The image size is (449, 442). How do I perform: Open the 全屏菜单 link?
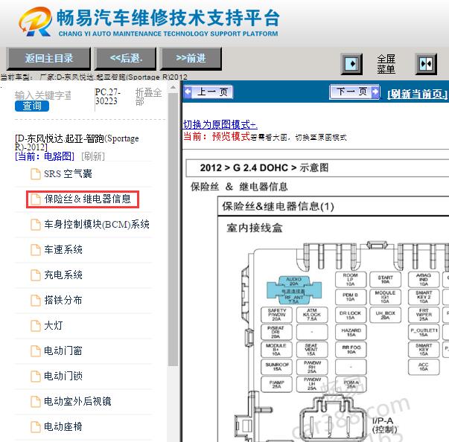(x=386, y=64)
